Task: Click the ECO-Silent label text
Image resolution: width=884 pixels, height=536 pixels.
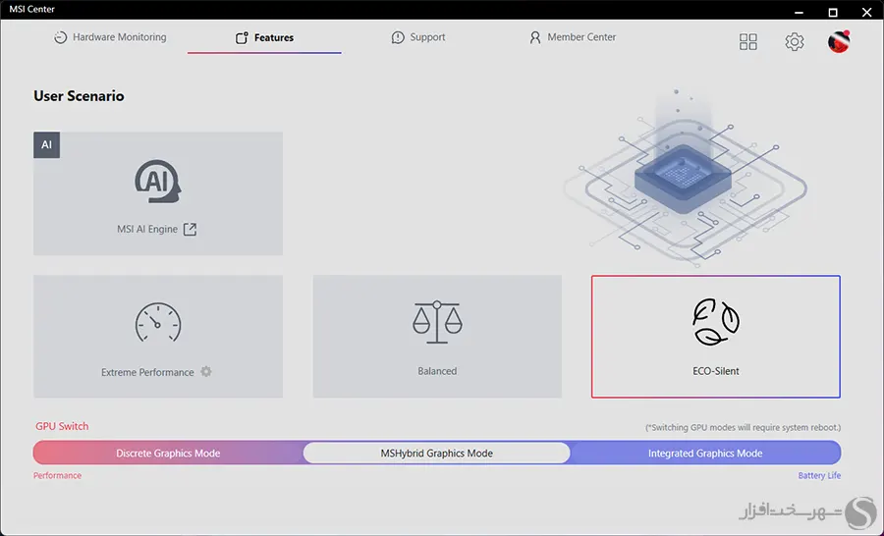Action: 716,371
